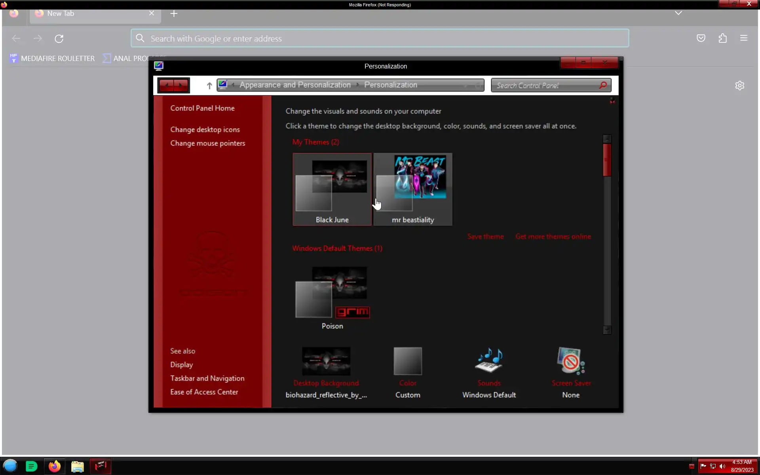Click the Get more themes online link
Viewport: 760px width, 475px height.
point(553,237)
